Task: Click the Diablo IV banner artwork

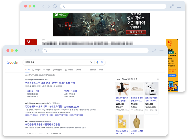Action: [101, 25]
